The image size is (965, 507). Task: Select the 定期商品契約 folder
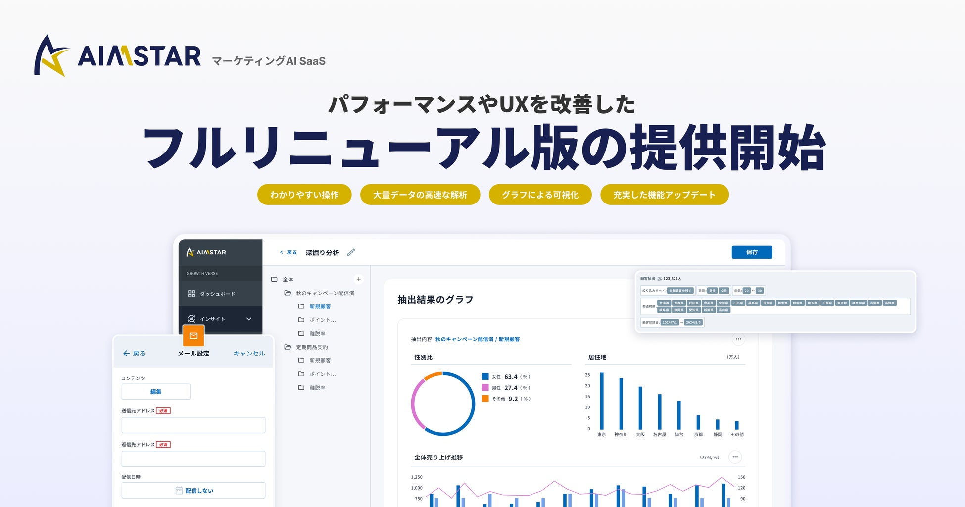312,347
